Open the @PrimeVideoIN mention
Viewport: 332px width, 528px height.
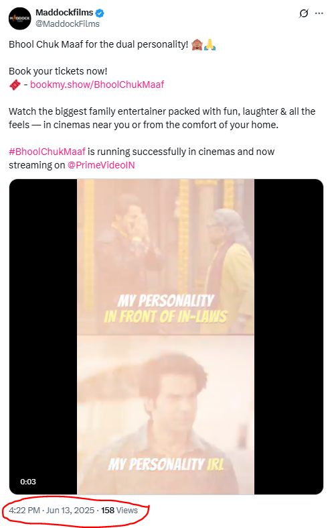[x=101, y=165]
